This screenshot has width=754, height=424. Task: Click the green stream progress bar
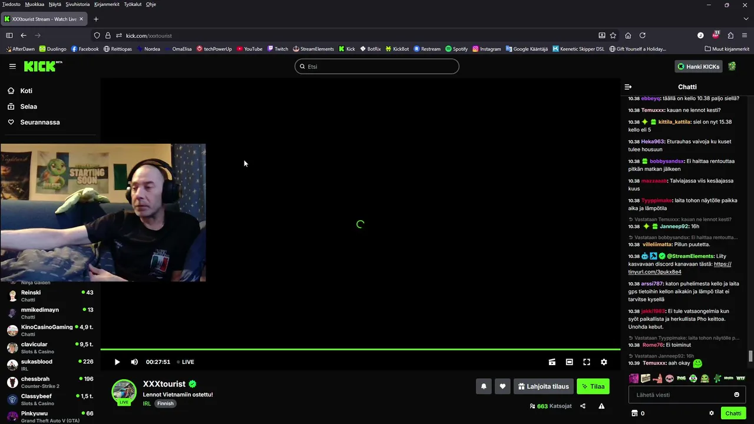(360, 350)
